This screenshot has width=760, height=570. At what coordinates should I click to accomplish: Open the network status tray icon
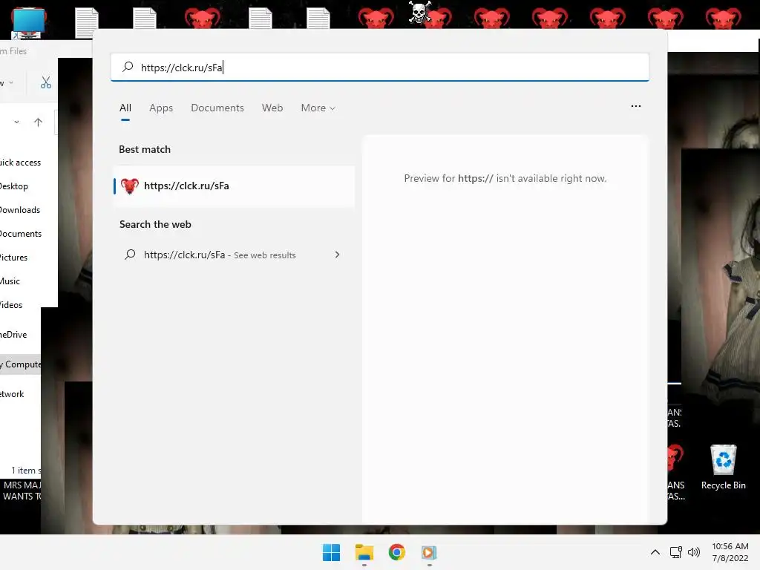click(675, 552)
